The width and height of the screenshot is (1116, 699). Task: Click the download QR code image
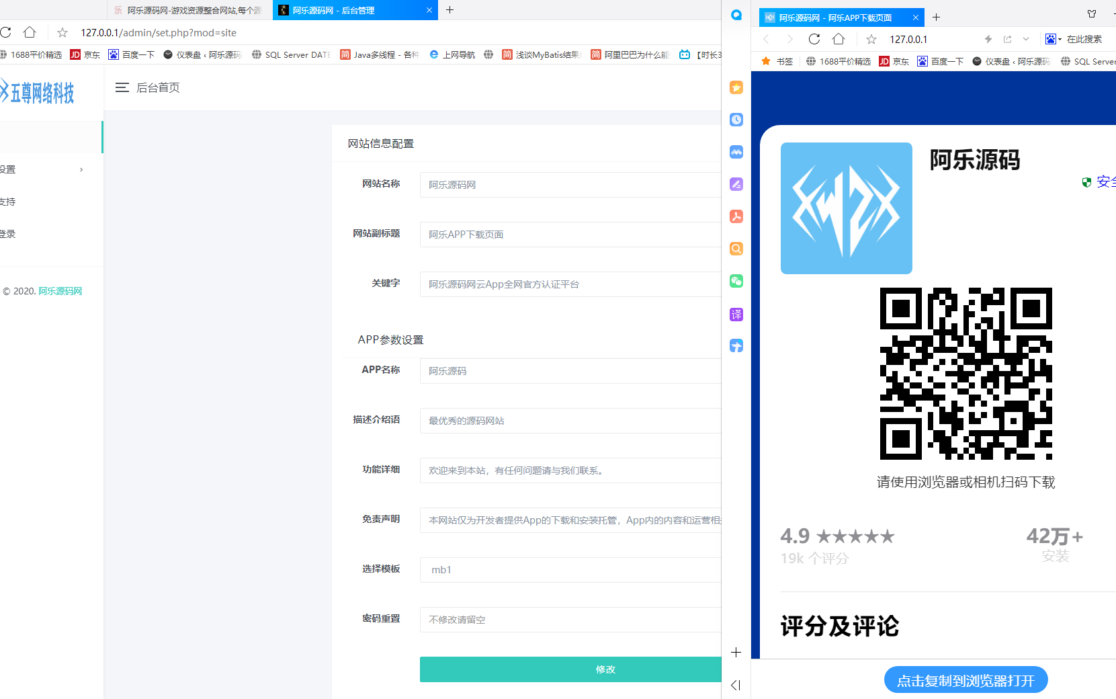click(x=966, y=374)
